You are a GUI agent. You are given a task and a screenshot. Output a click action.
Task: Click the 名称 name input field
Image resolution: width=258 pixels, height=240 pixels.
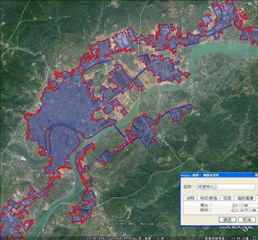(226, 187)
